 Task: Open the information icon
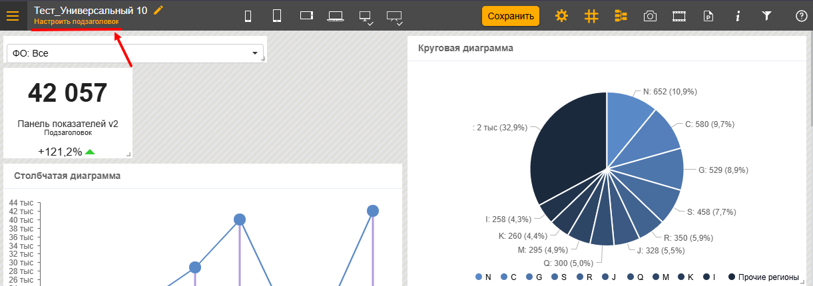coord(737,16)
